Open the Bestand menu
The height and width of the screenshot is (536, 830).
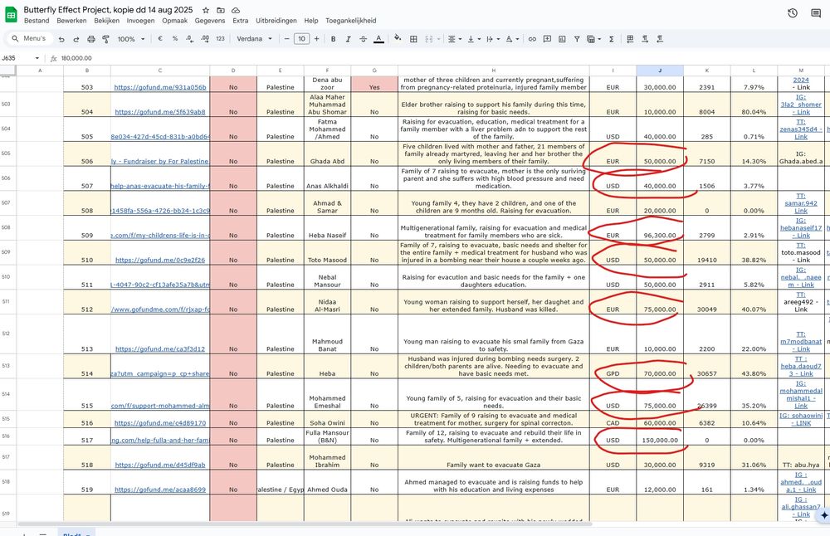point(37,21)
